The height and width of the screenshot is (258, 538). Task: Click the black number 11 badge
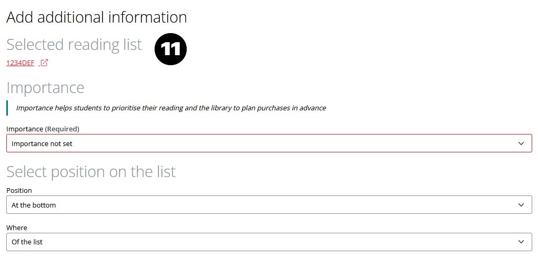(170, 49)
